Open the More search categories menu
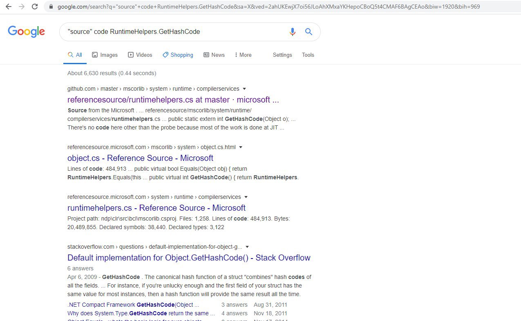 click(x=243, y=55)
